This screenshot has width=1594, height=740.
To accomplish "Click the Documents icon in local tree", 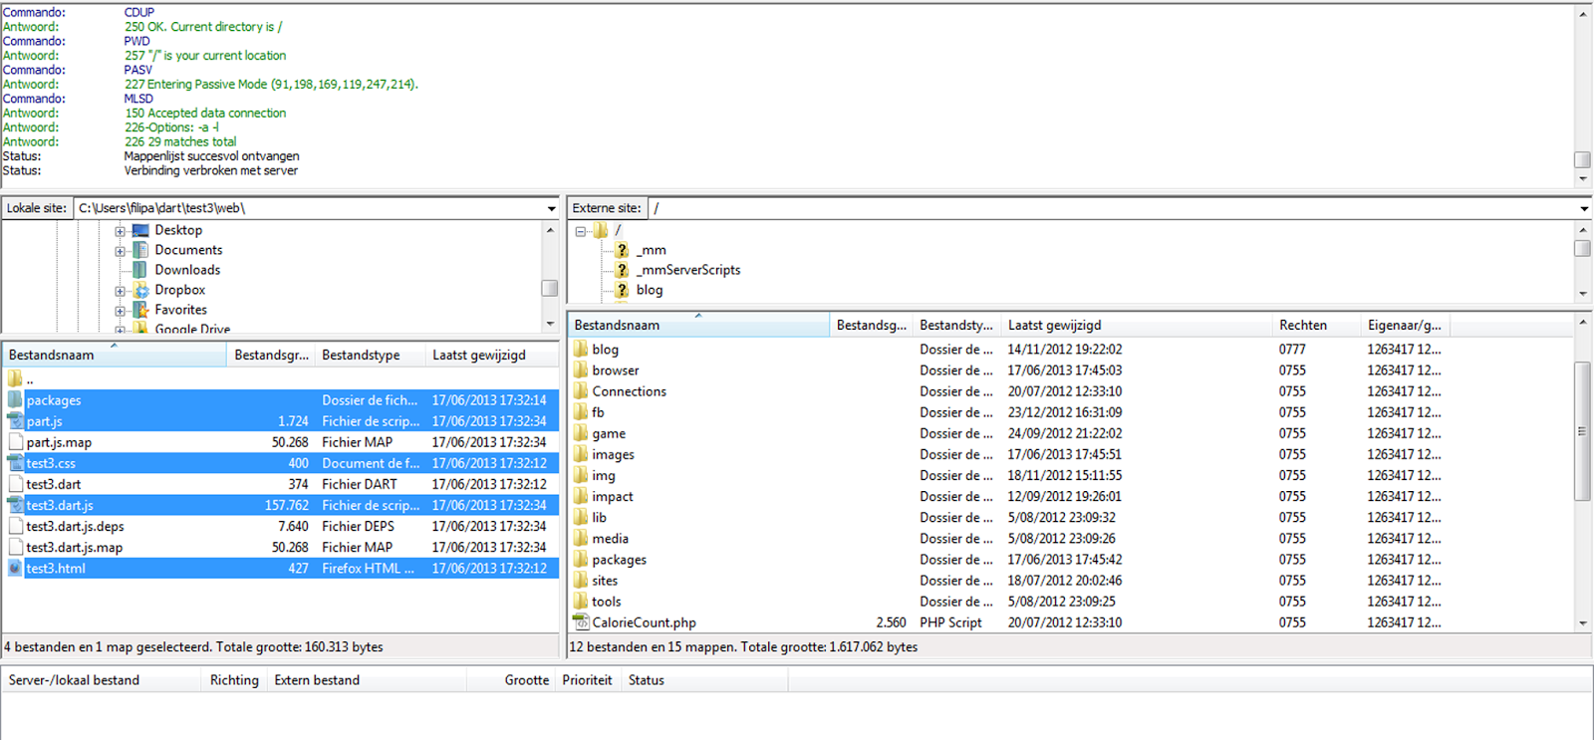I will point(140,250).
